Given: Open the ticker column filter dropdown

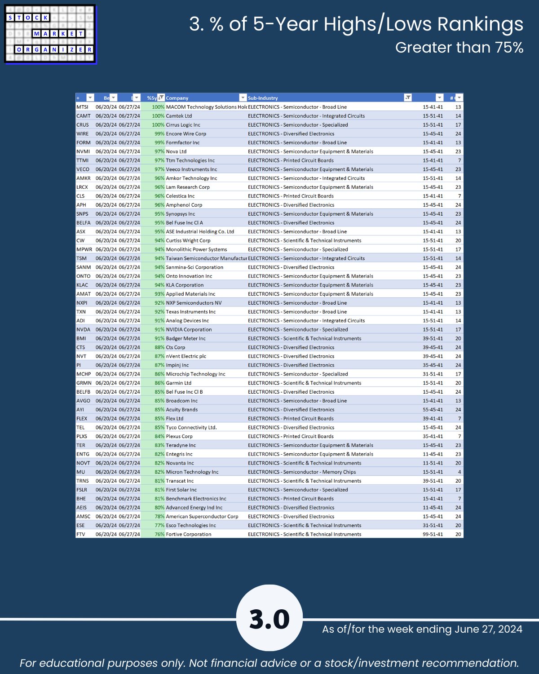Looking at the screenshot, I should coord(90,98).
